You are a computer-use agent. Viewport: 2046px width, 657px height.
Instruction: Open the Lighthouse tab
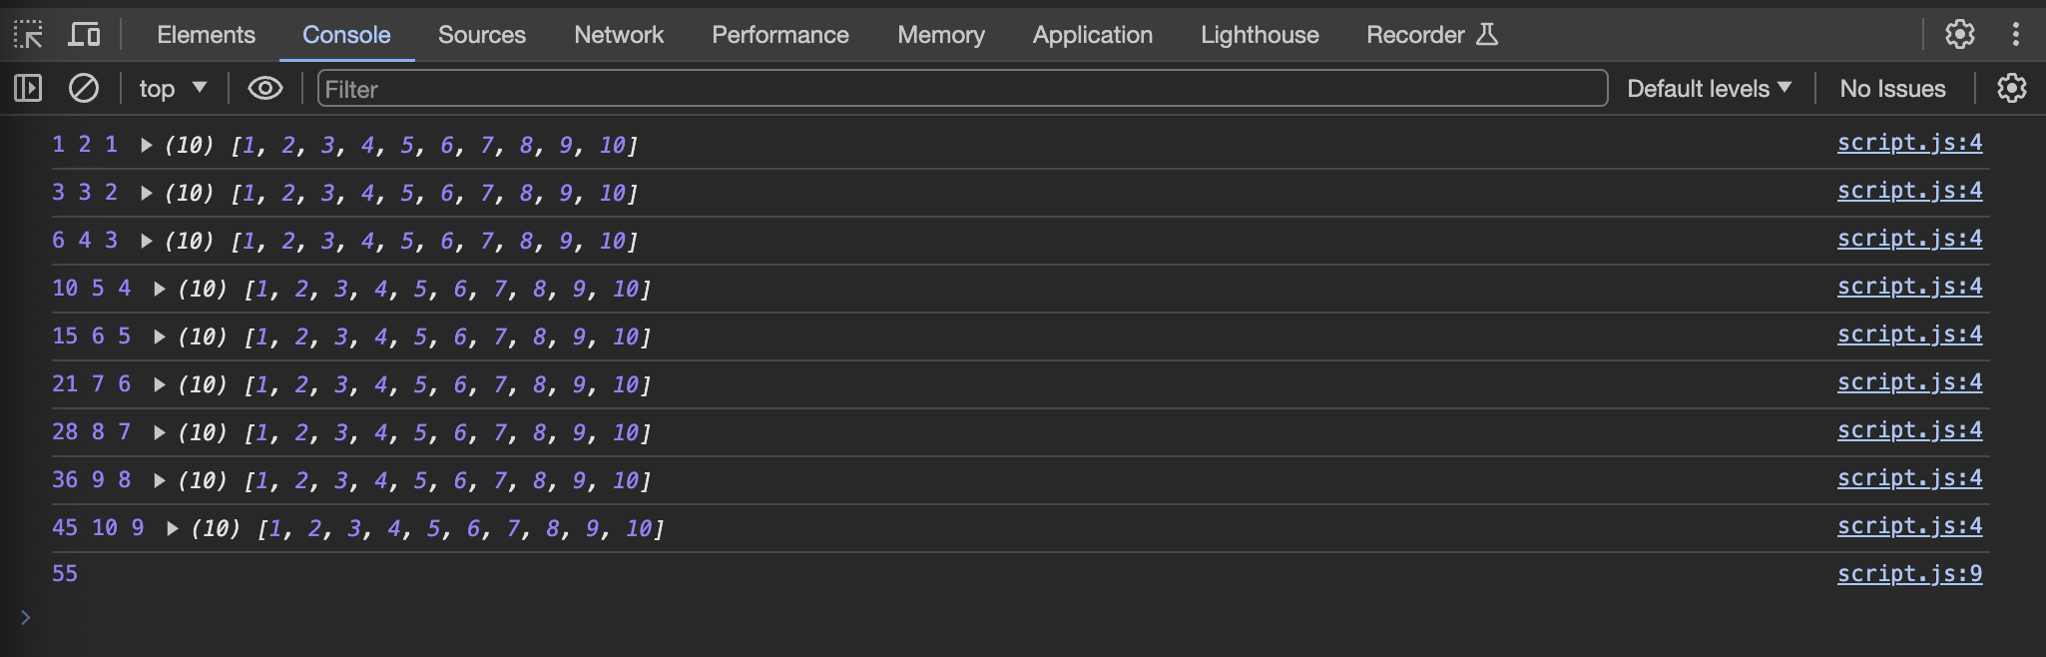(x=1259, y=35)
